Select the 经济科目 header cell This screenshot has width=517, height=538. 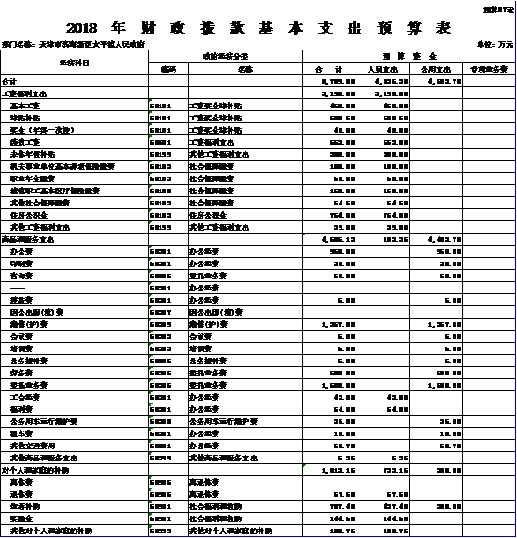pyautogui.click(x=75, y=63)
